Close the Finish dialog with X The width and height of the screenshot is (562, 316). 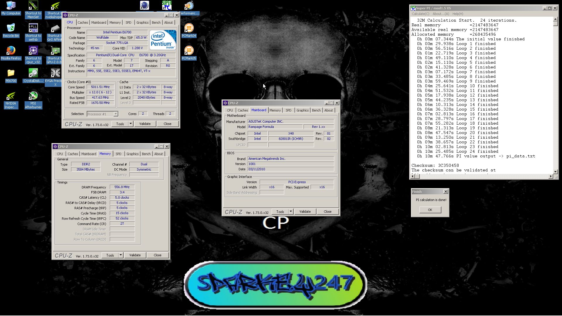[446, 192]
